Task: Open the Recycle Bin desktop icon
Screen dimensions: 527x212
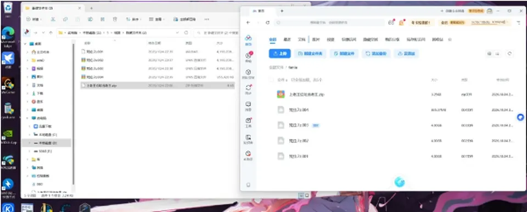Action: pos(8,9)
